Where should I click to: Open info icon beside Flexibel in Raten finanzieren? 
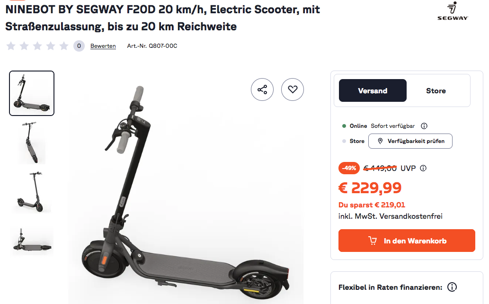coord(452,287)
